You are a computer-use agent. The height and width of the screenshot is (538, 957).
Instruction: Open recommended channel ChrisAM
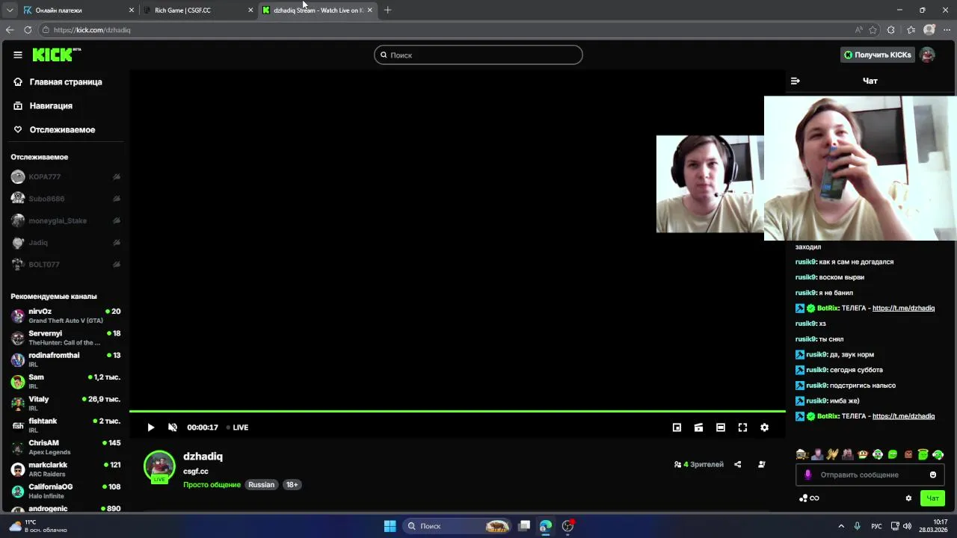tap(66, 447)
